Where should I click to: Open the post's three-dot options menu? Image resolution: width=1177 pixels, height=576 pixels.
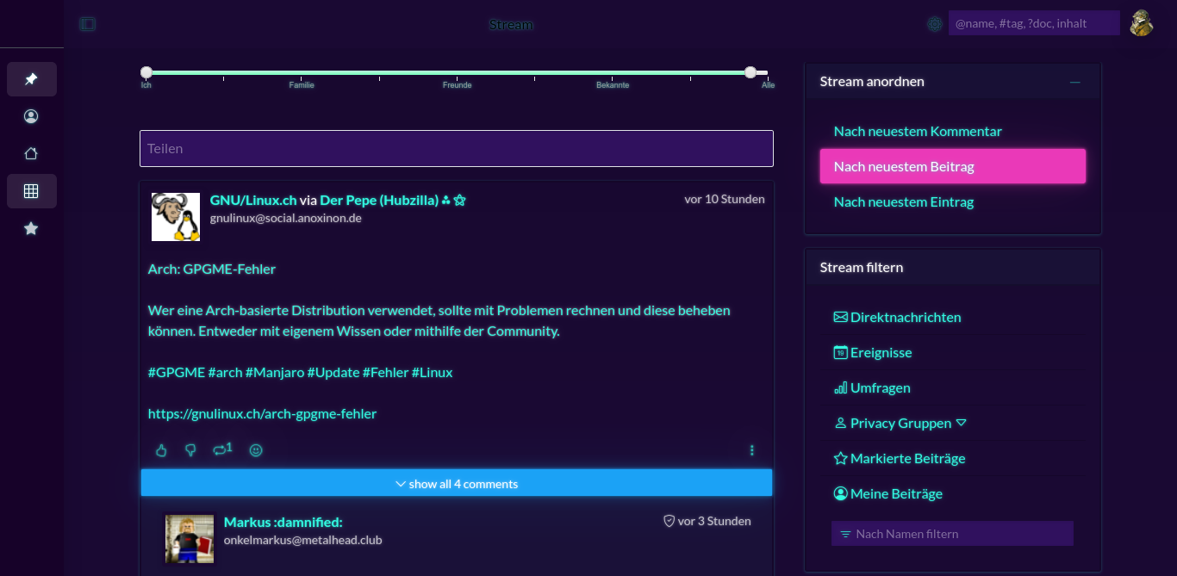[x=752, y=450]
